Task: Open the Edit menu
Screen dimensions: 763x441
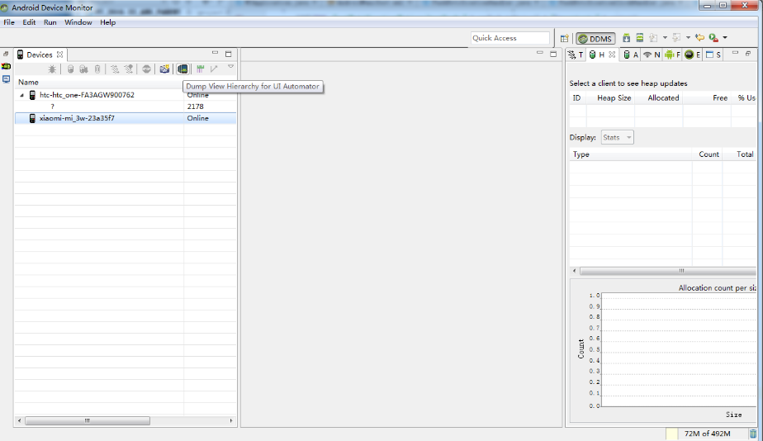Action: pos(29,22)
